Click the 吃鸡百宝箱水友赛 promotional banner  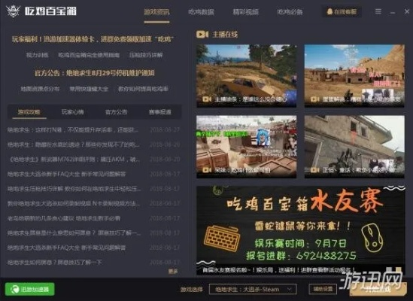pos(301,230)
